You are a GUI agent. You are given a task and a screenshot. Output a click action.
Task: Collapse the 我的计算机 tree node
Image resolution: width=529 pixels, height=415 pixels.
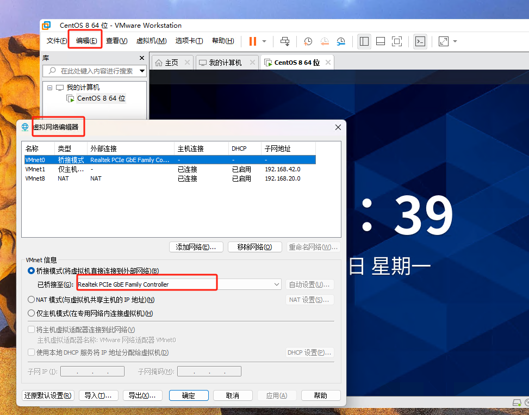pos(49,88)
